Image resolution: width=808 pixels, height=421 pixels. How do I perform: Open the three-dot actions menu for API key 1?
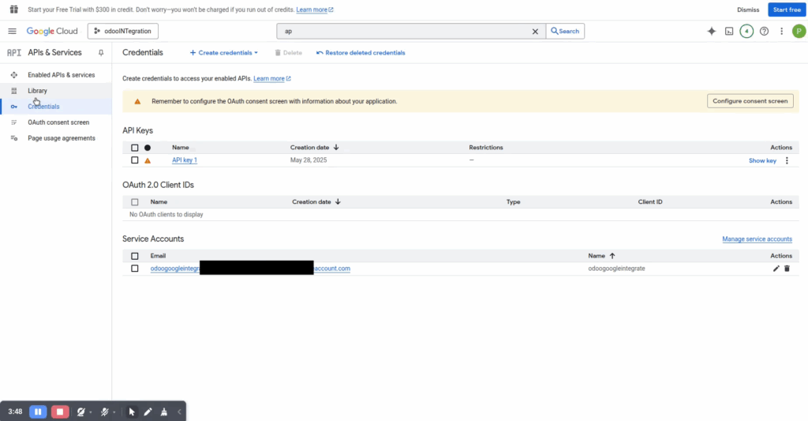[x=787, y=160]
